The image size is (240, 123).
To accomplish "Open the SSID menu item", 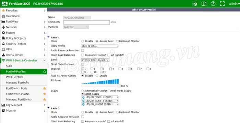I will (x=9, y=66).
